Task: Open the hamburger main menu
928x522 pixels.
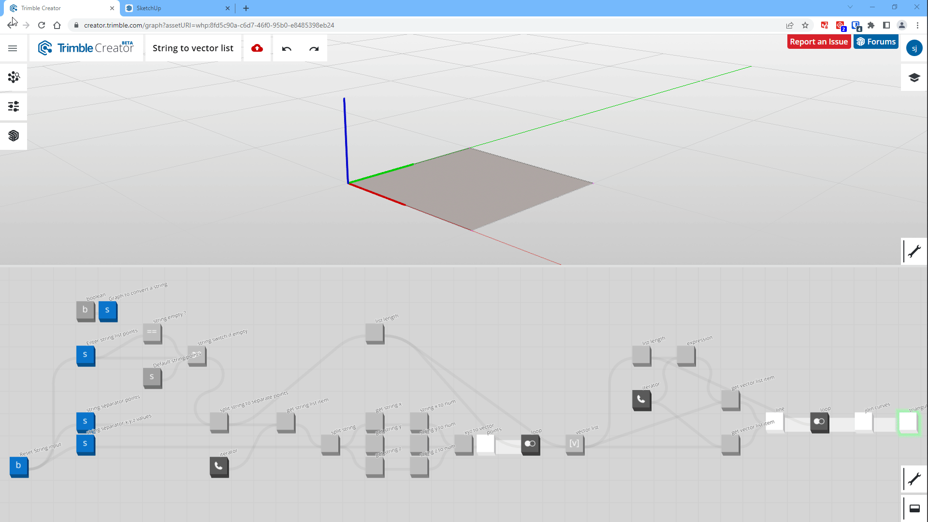Action: 13,48
